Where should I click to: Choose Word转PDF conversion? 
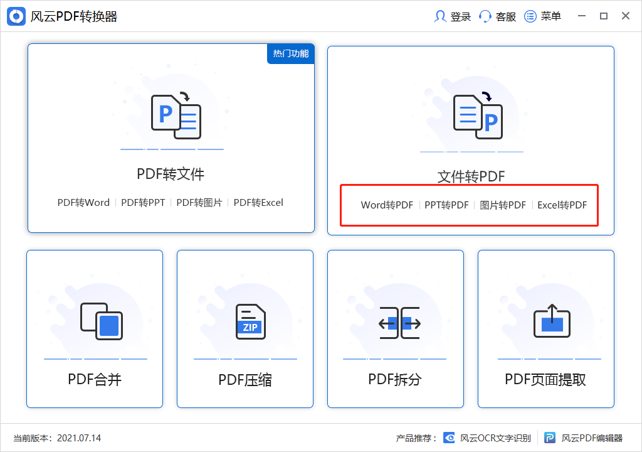[387, 205]
